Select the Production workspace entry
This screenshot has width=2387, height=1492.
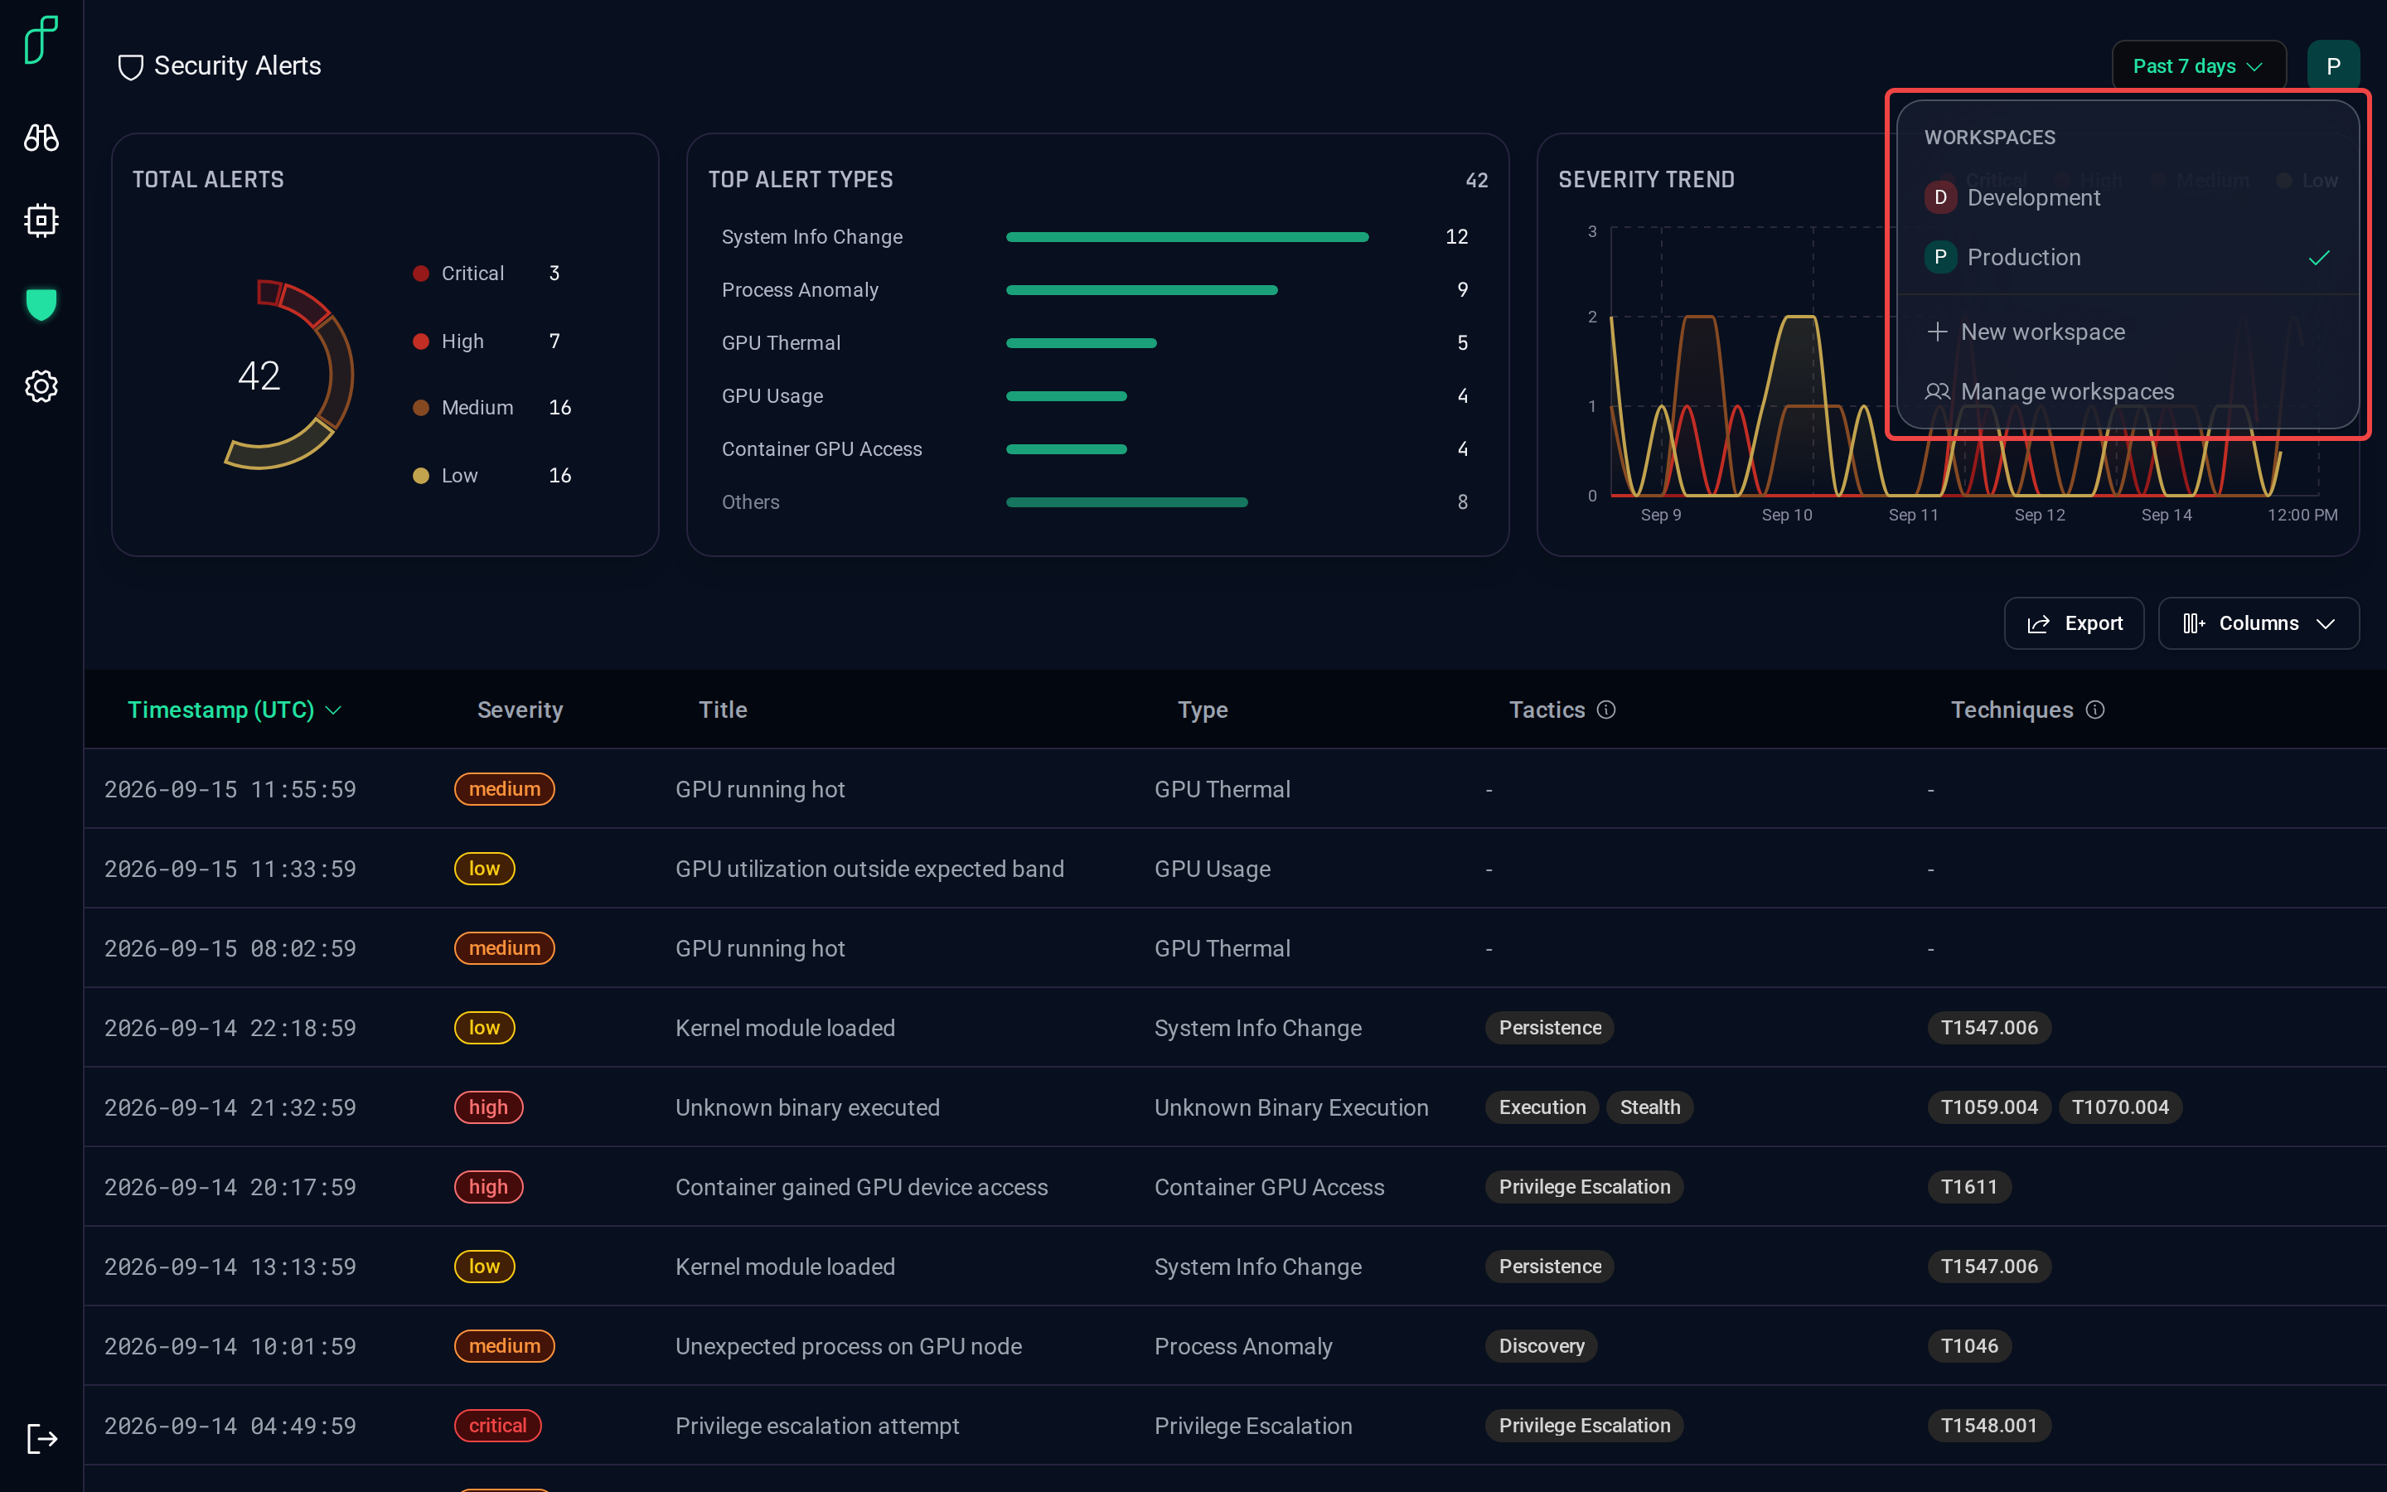tap(2128, 257)
